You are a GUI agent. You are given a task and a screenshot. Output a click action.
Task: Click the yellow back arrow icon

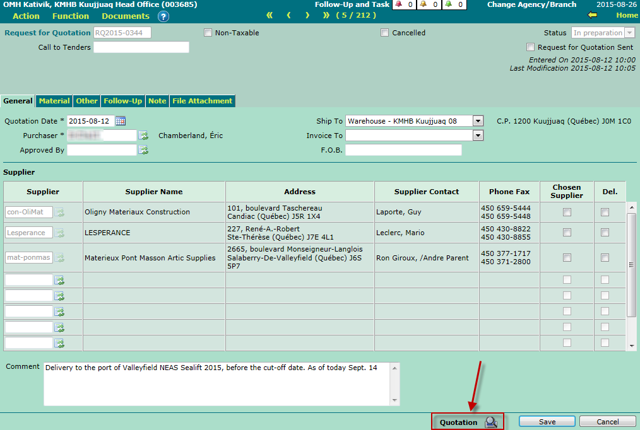(x=592, y=15)
